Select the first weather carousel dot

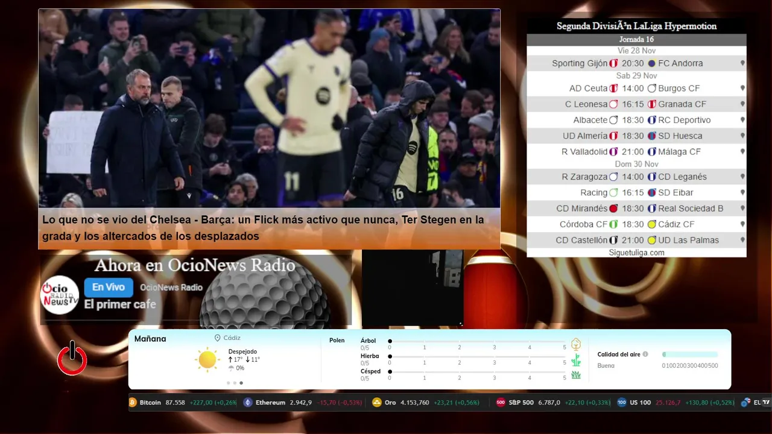(x=228, y=383)
